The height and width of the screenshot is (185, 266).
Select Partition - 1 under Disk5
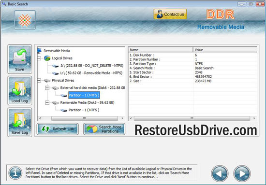(x=84, y=110)
